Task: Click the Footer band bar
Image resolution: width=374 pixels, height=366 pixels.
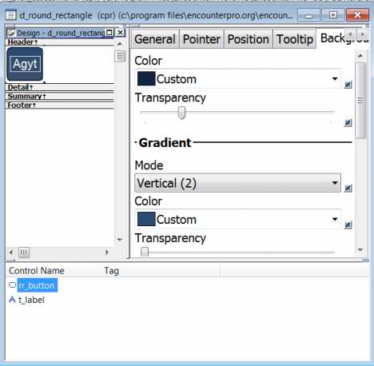Action: (60, 105)
